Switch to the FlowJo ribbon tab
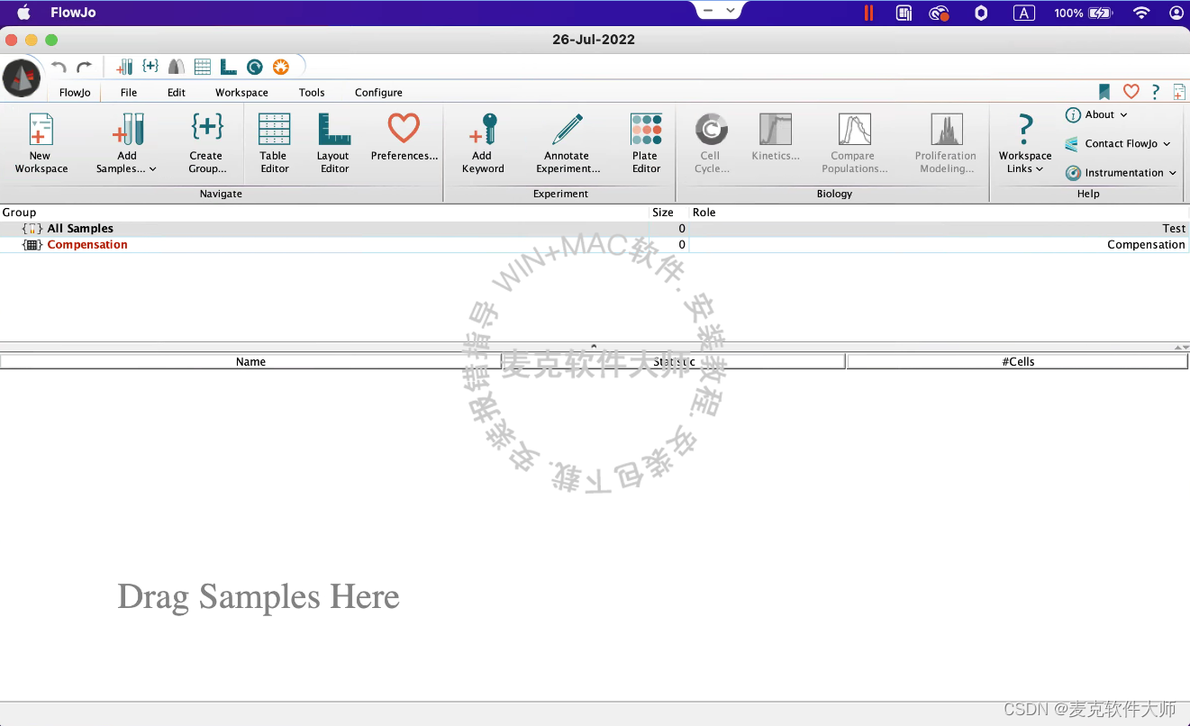 [75, 92]
